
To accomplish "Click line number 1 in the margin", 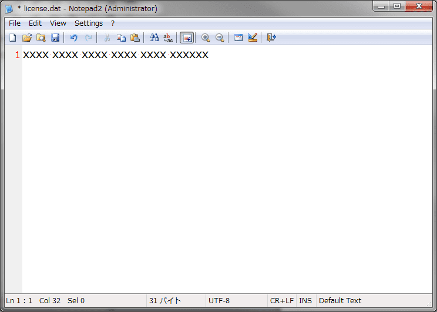I will 17,55.
